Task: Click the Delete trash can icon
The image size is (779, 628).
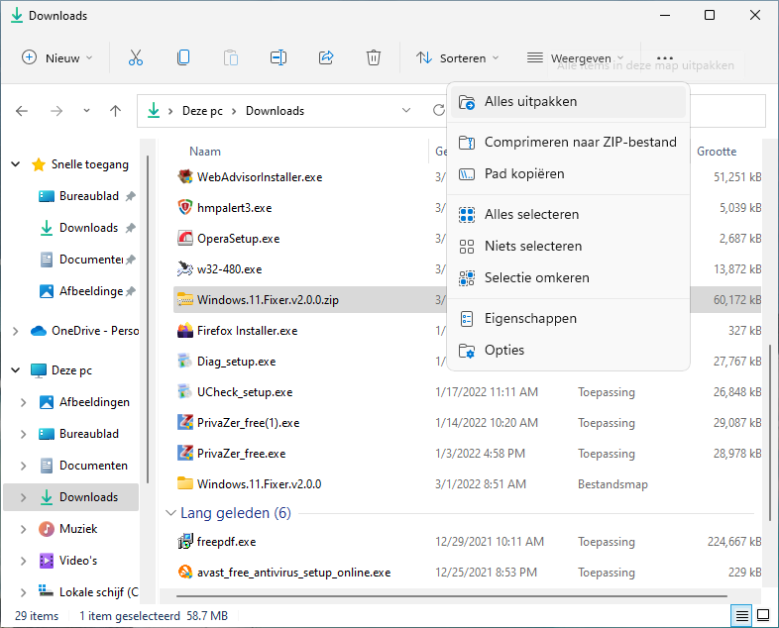Action: (x=374, y=57)
